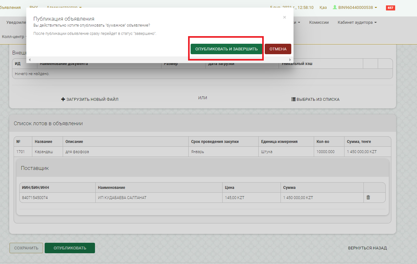Screen dimensions: 417x264
Task: Click the list icon for ВЫБРАТЬ ИЗ СПИСКА
Action: coord(293,100)
